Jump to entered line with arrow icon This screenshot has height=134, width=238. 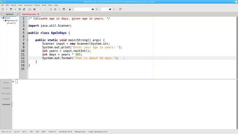[x=114, y=9]
